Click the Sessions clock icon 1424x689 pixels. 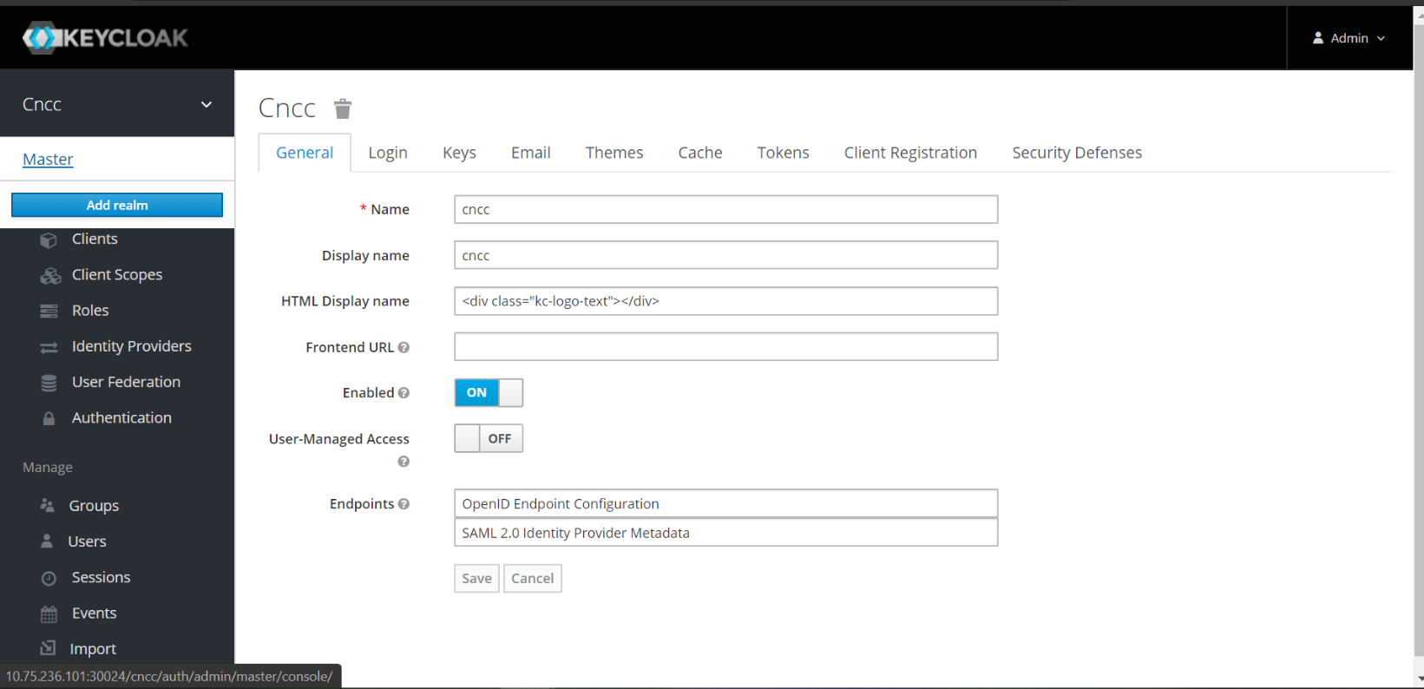click(x=49, y=578)
